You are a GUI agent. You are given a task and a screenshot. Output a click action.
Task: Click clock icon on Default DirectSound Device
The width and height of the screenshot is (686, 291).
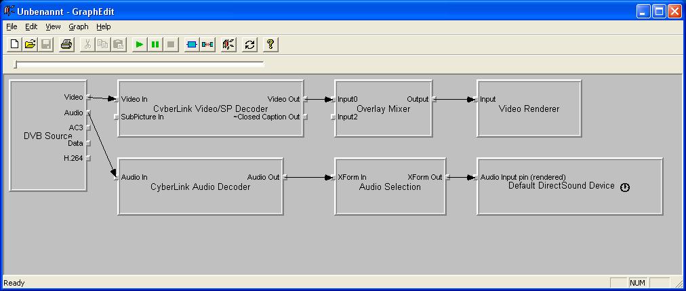tap(625, 187)
